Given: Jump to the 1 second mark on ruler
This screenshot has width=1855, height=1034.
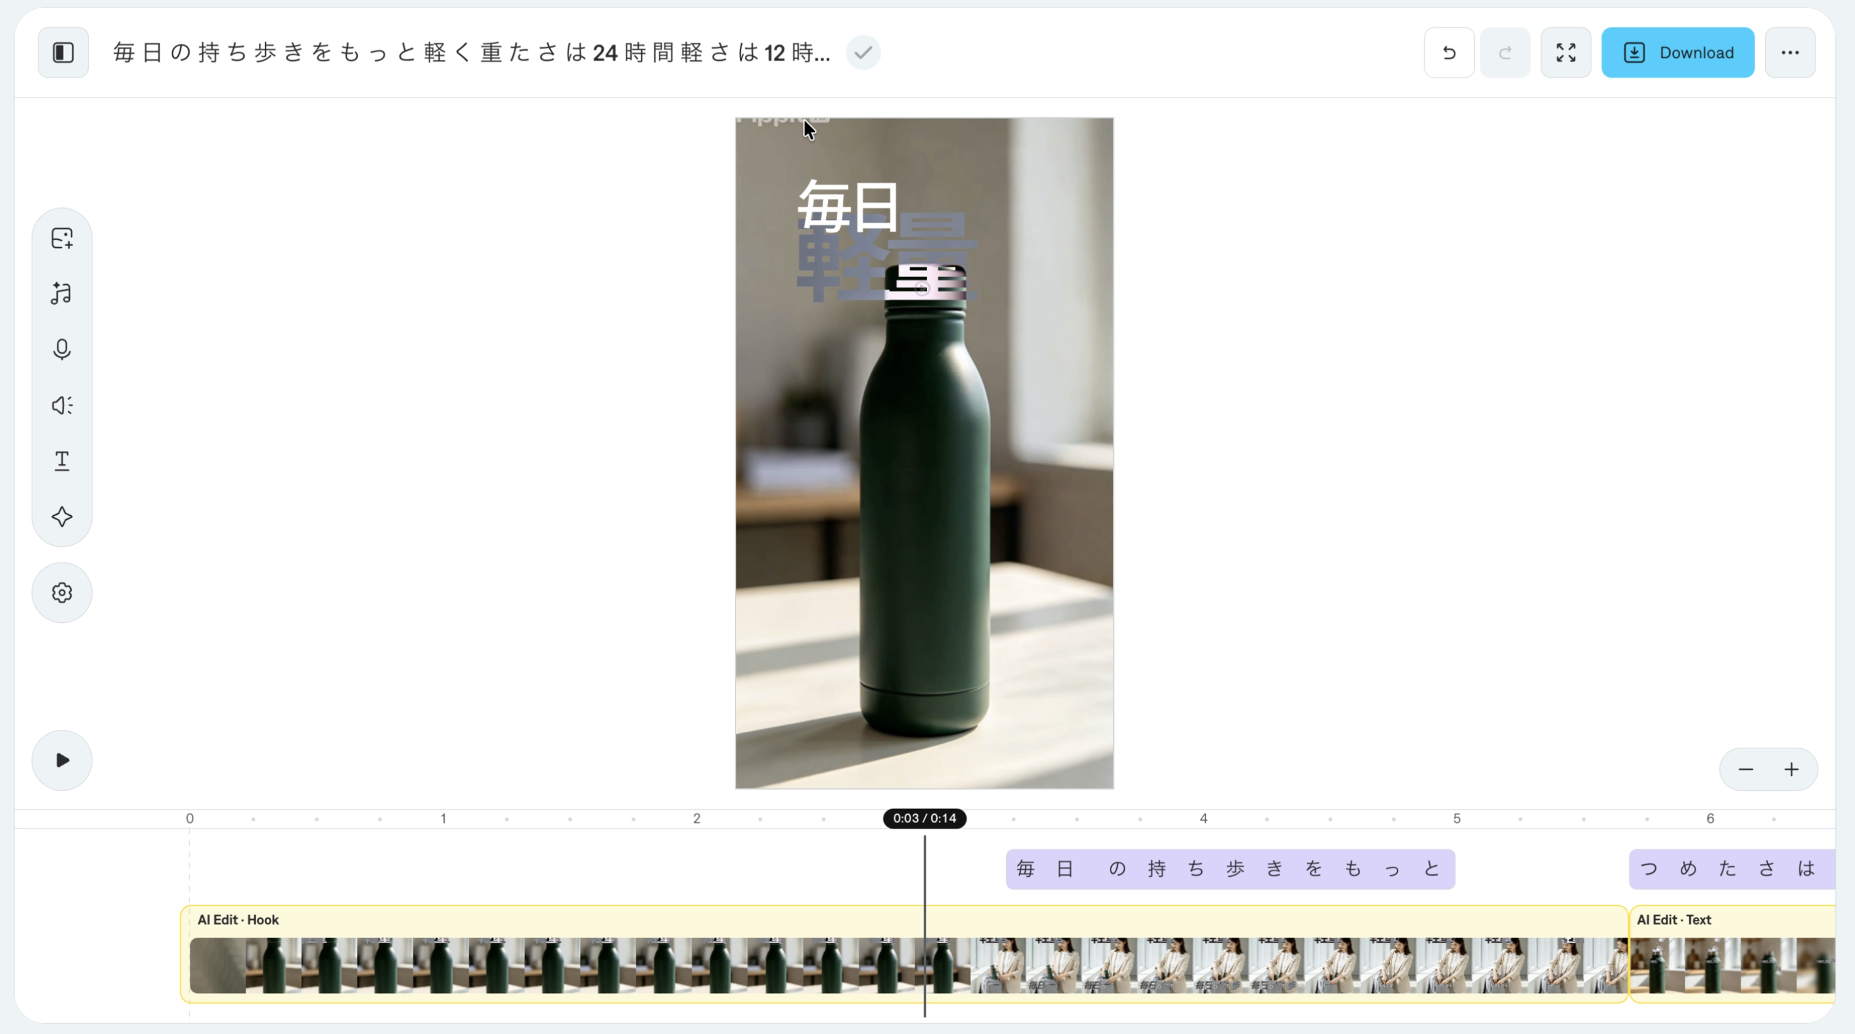Looking at the screenshot, I should (443, 819).
